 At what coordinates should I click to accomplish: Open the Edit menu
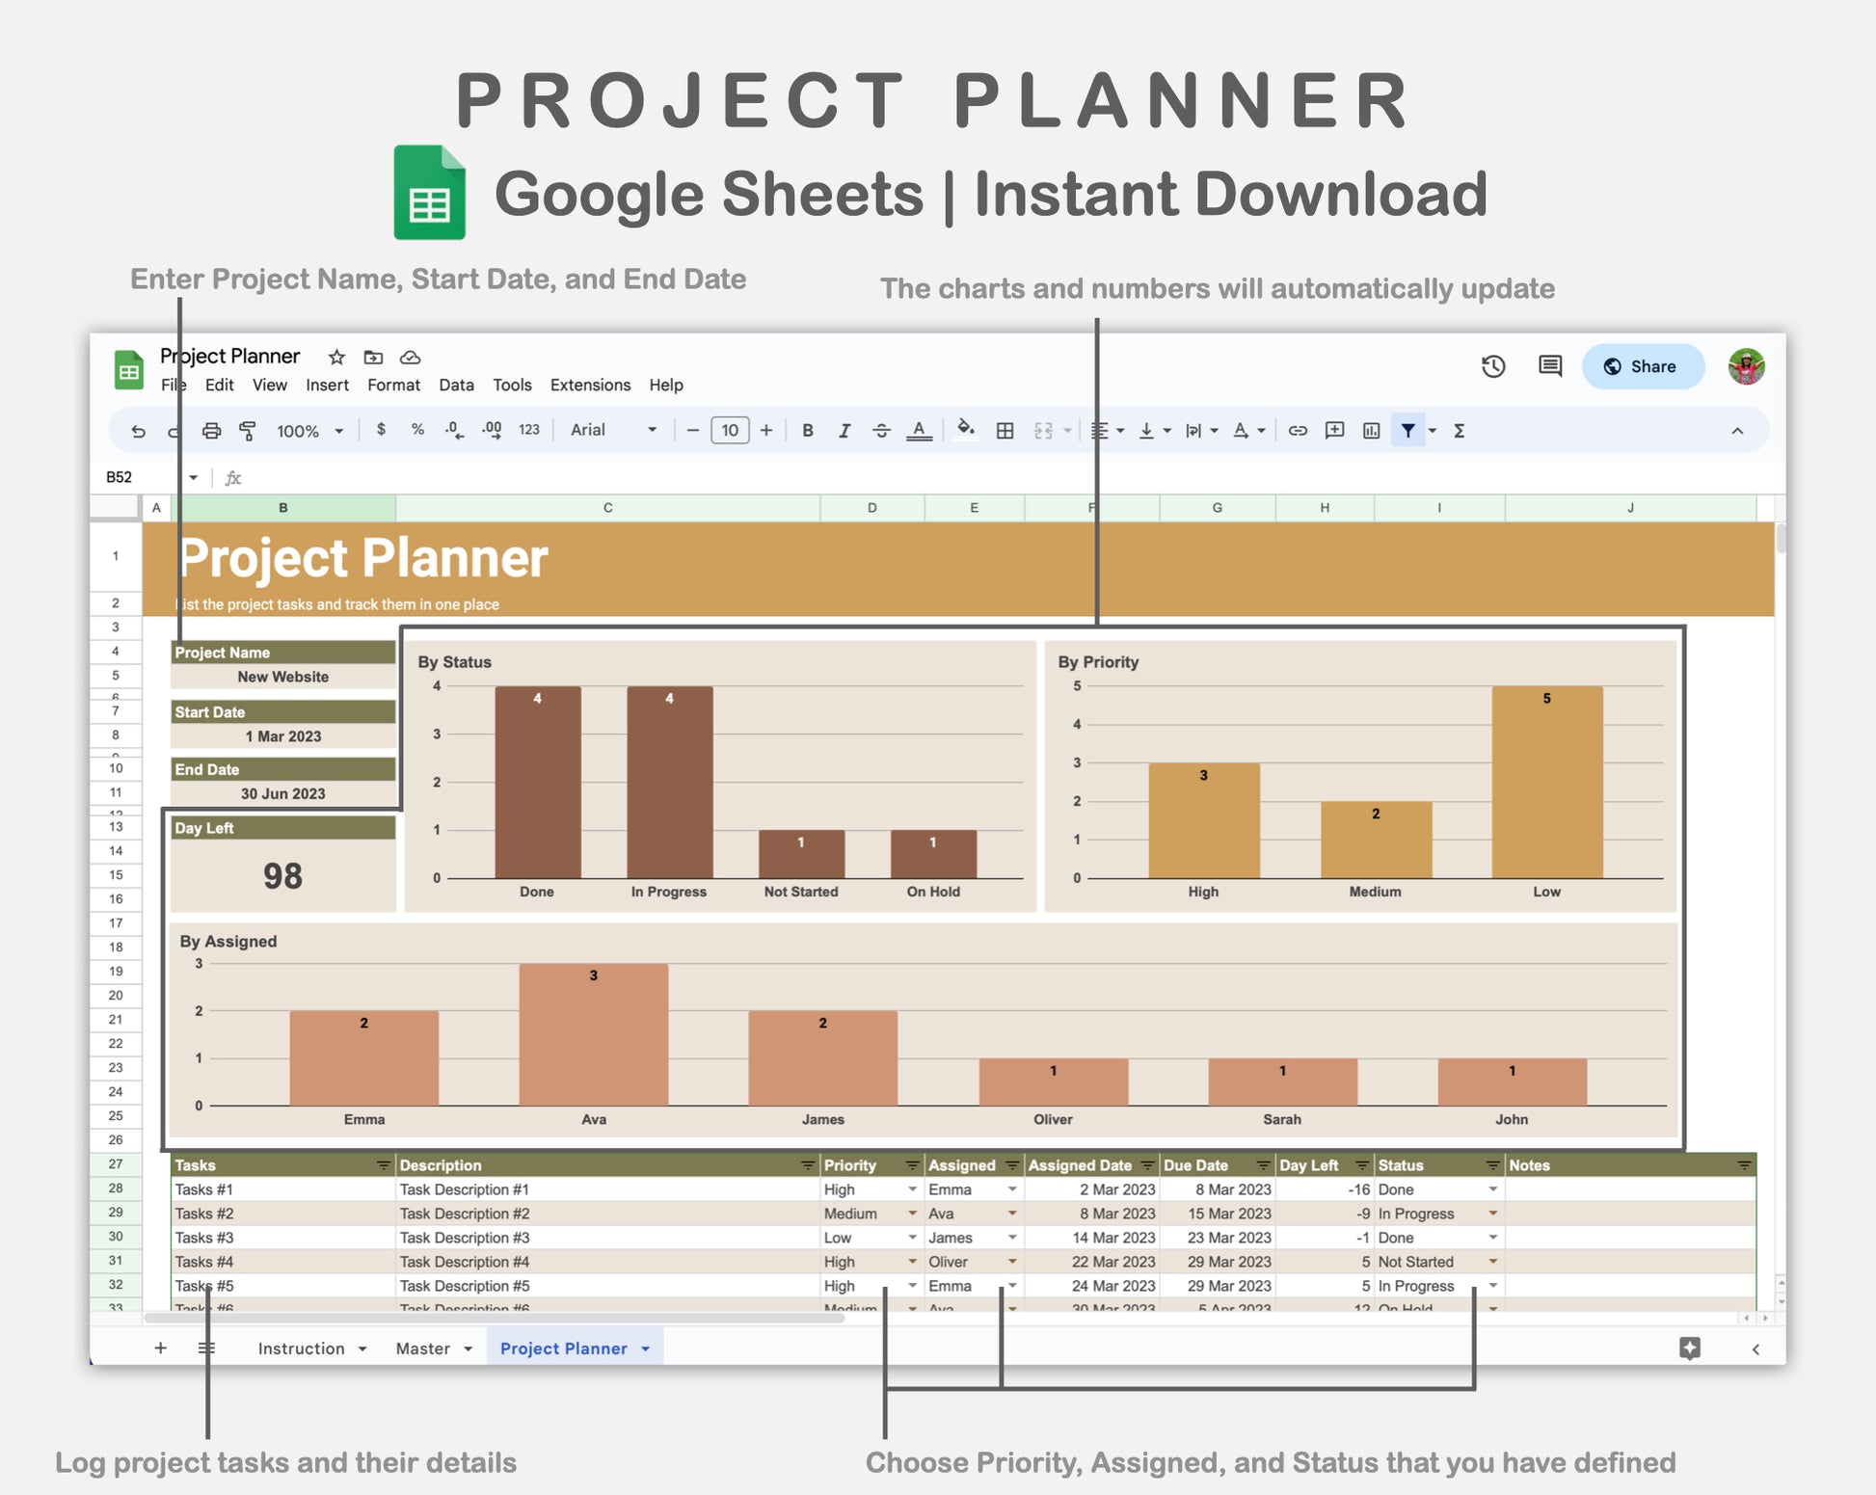point(220,385)
